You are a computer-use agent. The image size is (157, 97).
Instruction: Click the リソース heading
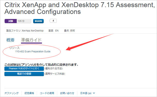[x=14, y=48]
